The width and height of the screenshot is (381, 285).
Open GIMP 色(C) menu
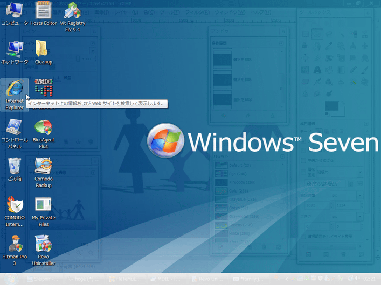point(149,12)
